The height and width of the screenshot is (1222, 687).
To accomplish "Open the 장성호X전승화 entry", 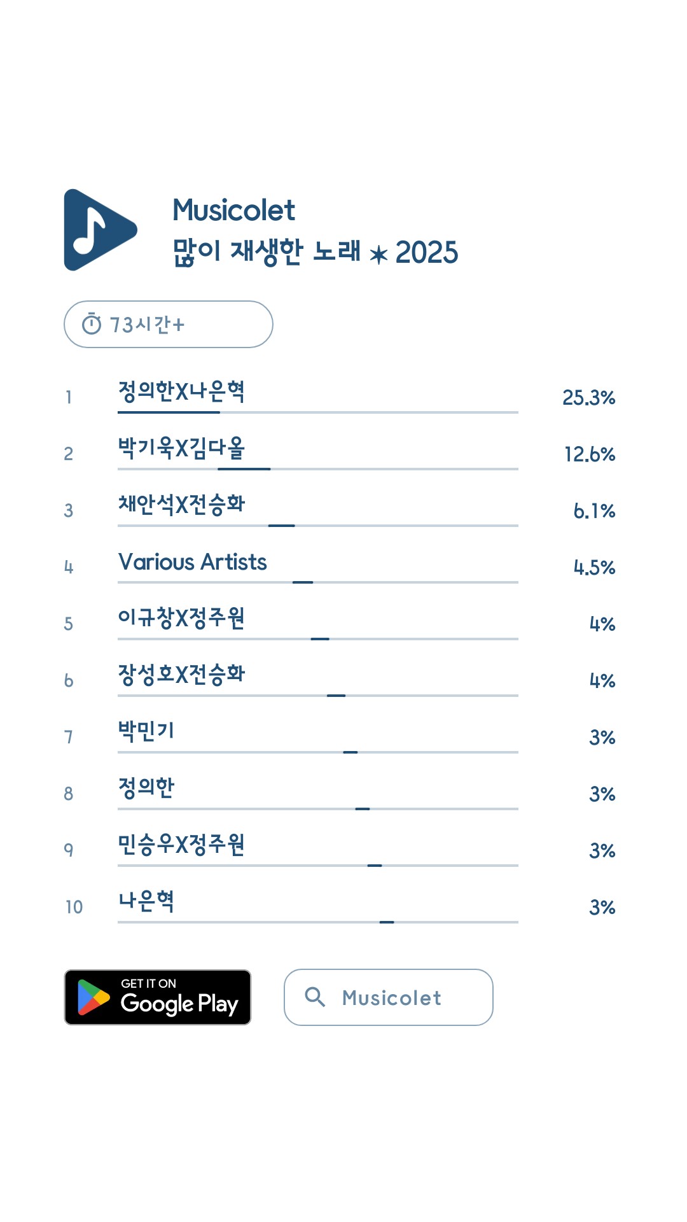I will pyautogui.click(x=181, y=675).
